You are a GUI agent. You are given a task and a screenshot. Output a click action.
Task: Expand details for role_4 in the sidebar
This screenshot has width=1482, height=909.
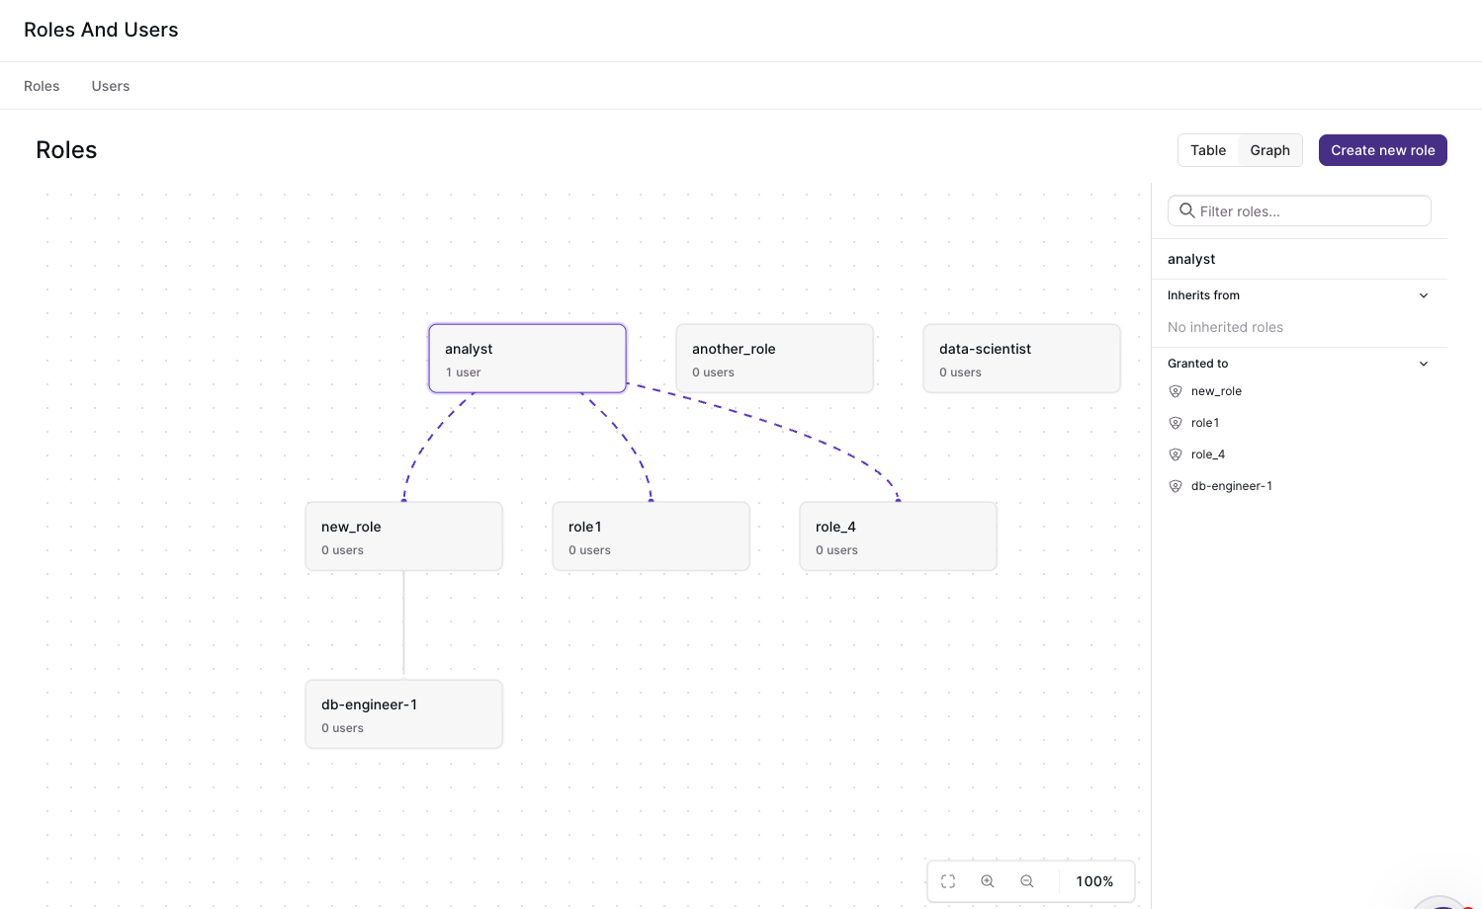(x=1208, y=454)
